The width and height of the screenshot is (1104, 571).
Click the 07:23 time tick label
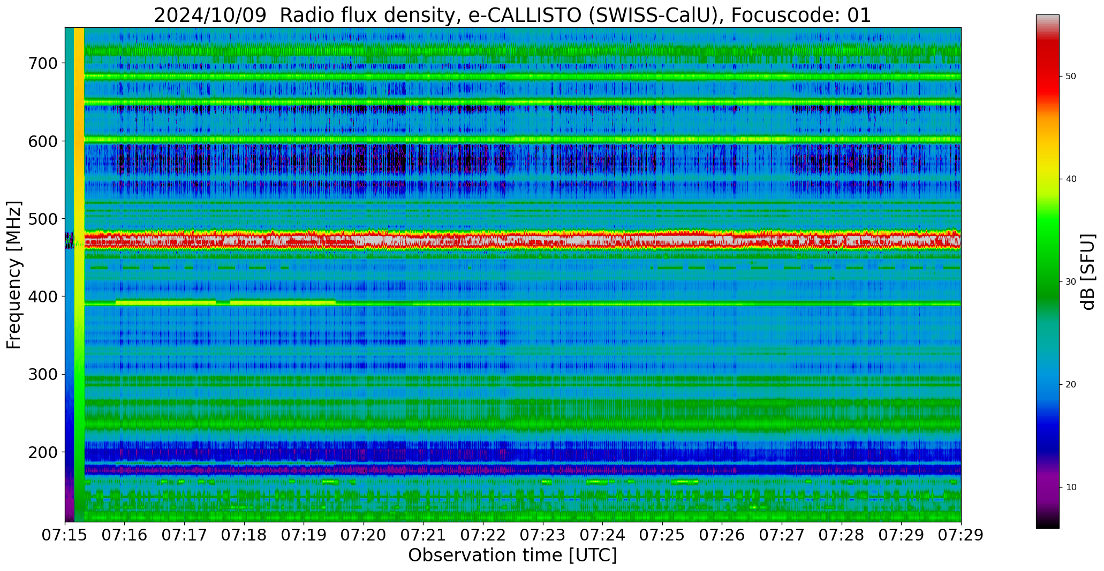point(543,535)
